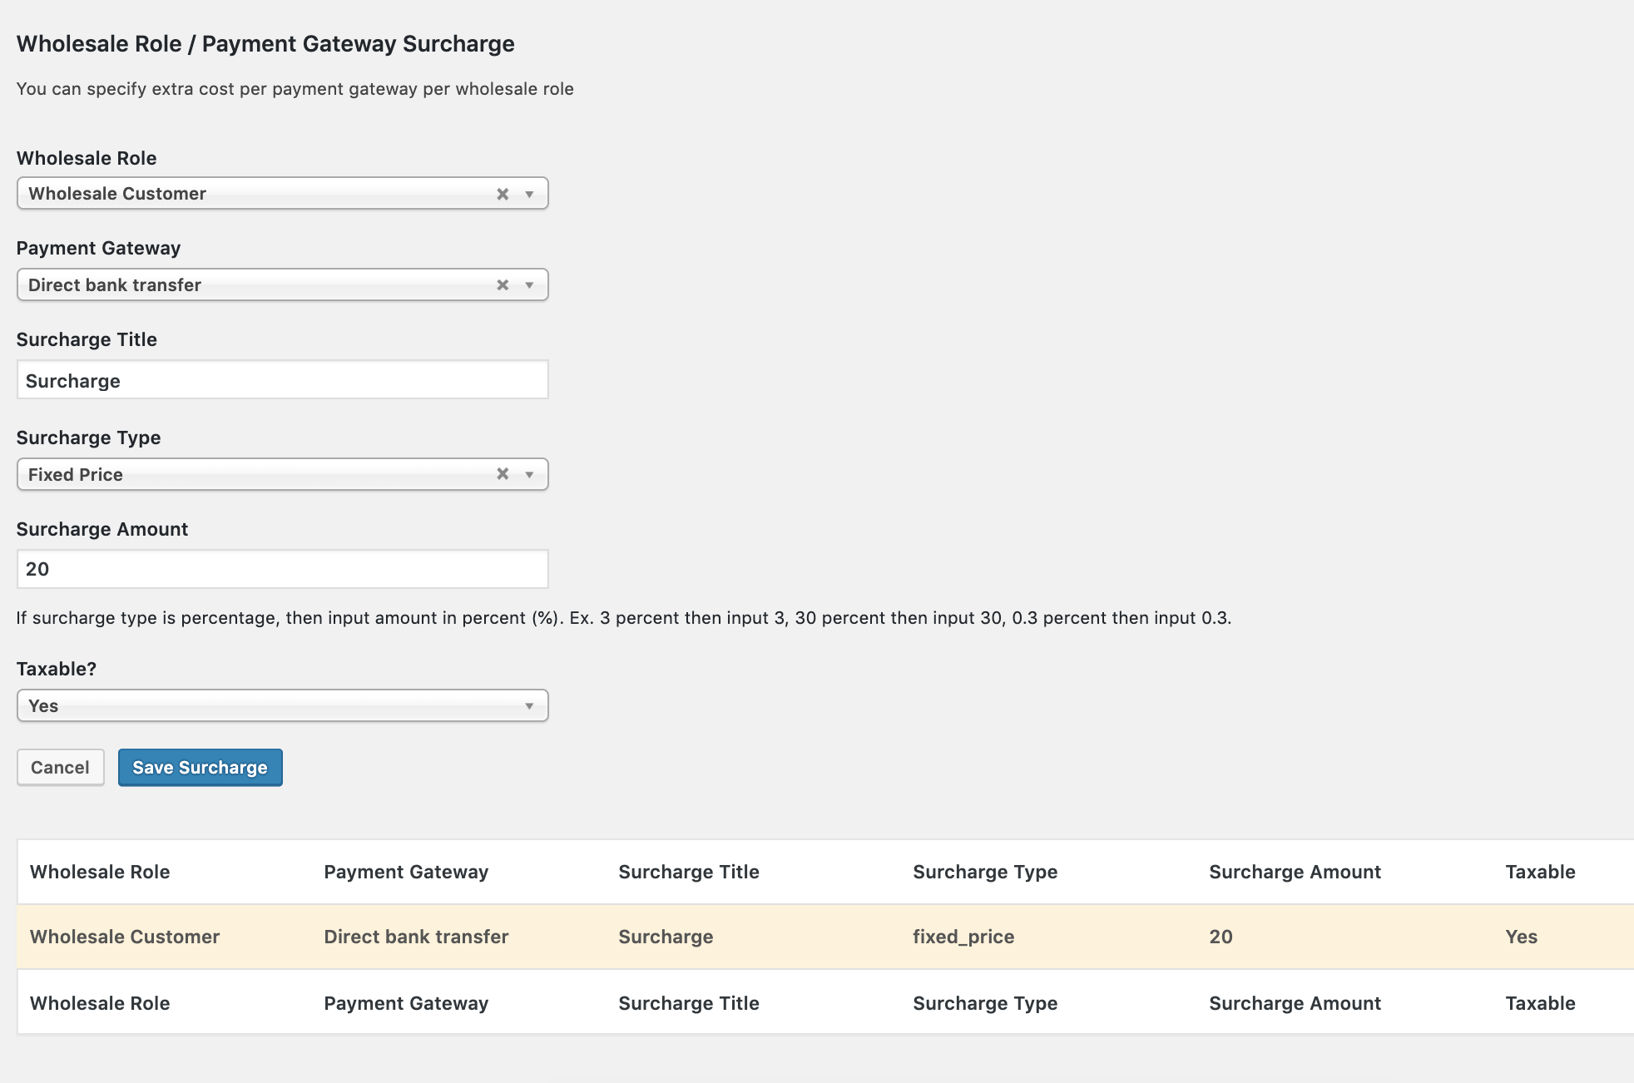Click the Surcharge Amount footer column label

(x=1295, y=1003)
